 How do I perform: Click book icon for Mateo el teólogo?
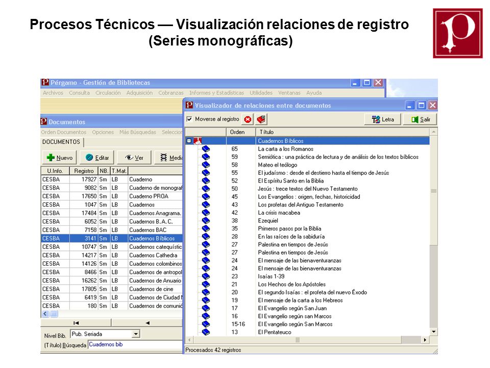coord(206,165)
